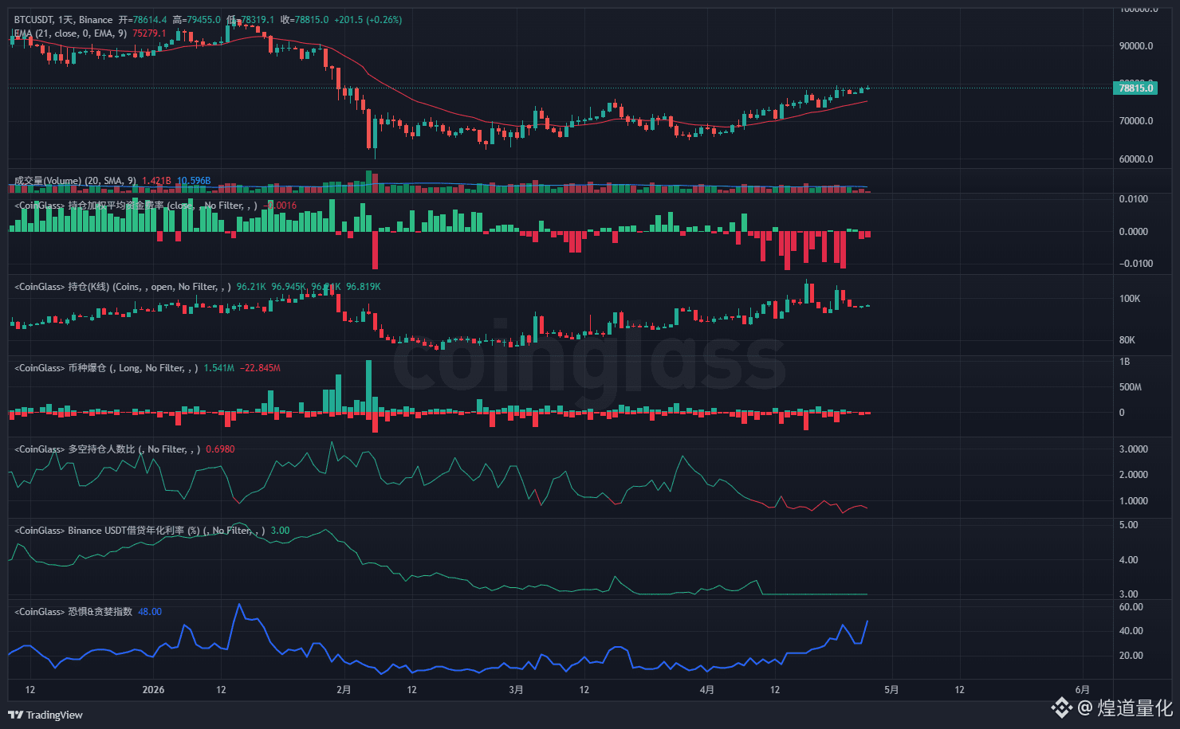
Task: Click the close price value 收=78815.0
Action: [x=305, y=20]
